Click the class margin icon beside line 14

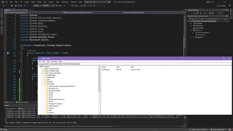[8, 53]
